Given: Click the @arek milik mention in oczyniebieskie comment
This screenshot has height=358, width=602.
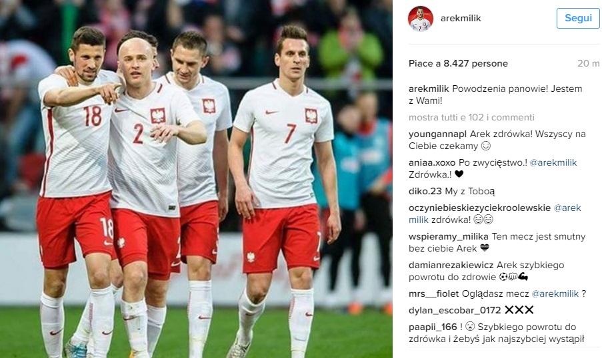Looking at the screenshot, I should tap(495, 214).
